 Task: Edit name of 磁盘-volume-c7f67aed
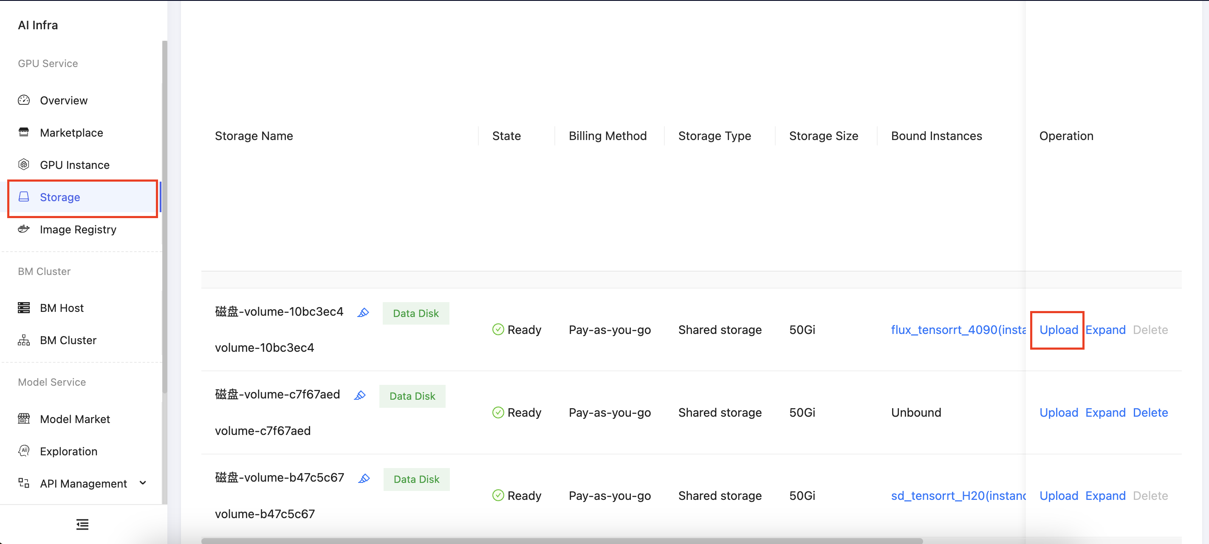tap(360, 395)
